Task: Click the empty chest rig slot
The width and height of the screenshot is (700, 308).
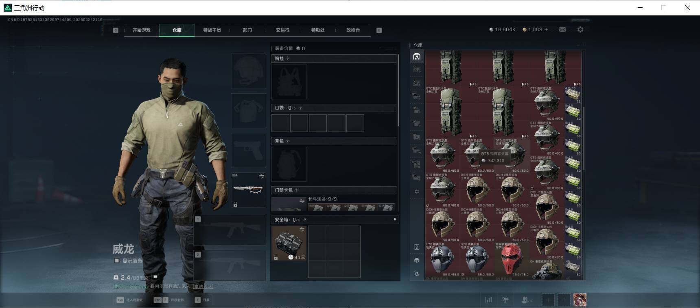Action: 289,82
